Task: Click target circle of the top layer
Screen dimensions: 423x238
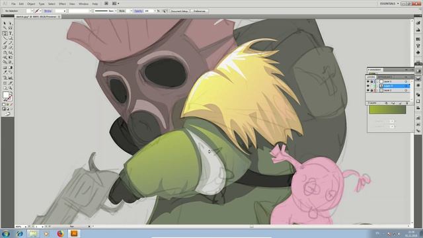Action: coord(406,81)
